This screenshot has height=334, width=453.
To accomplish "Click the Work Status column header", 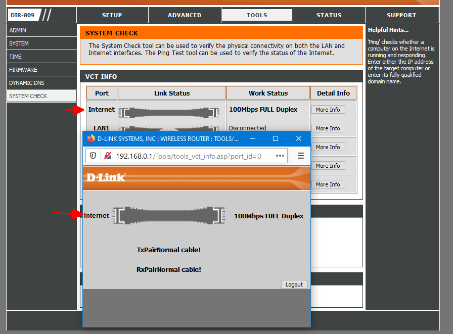I will pyautogui.click(x=268, y=93).
